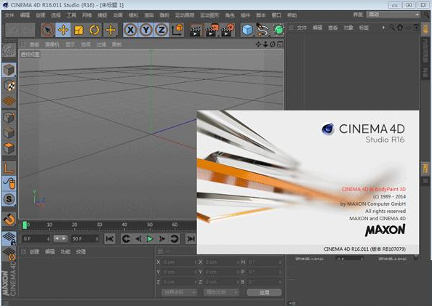Click stepper arrows on 90 F field
Screen dimensions: 432x306
[97, 238]
